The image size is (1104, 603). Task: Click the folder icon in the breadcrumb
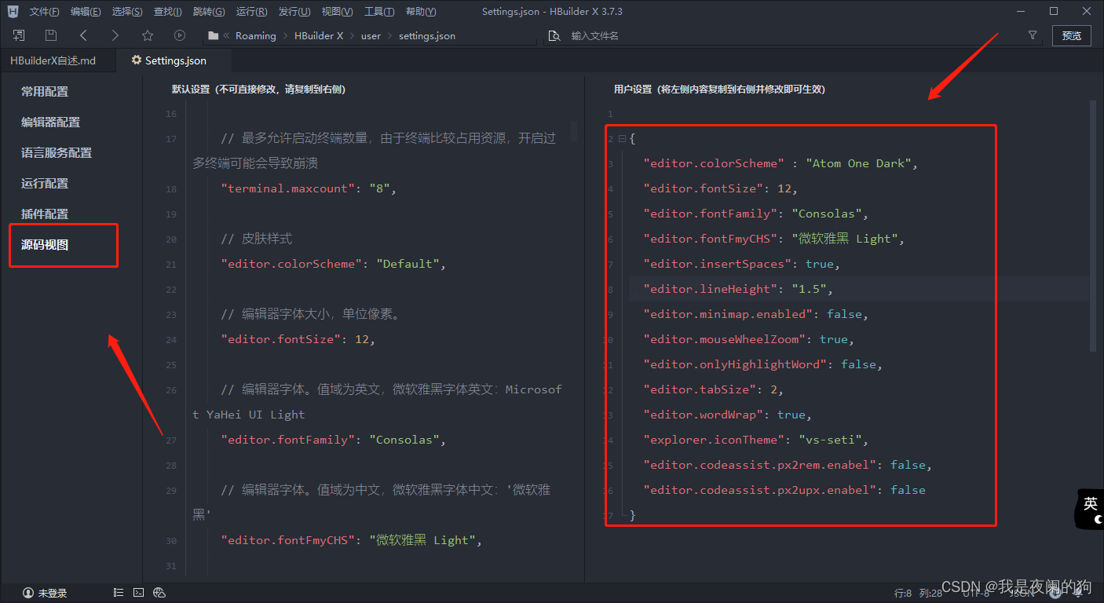(x=212, y=35)
